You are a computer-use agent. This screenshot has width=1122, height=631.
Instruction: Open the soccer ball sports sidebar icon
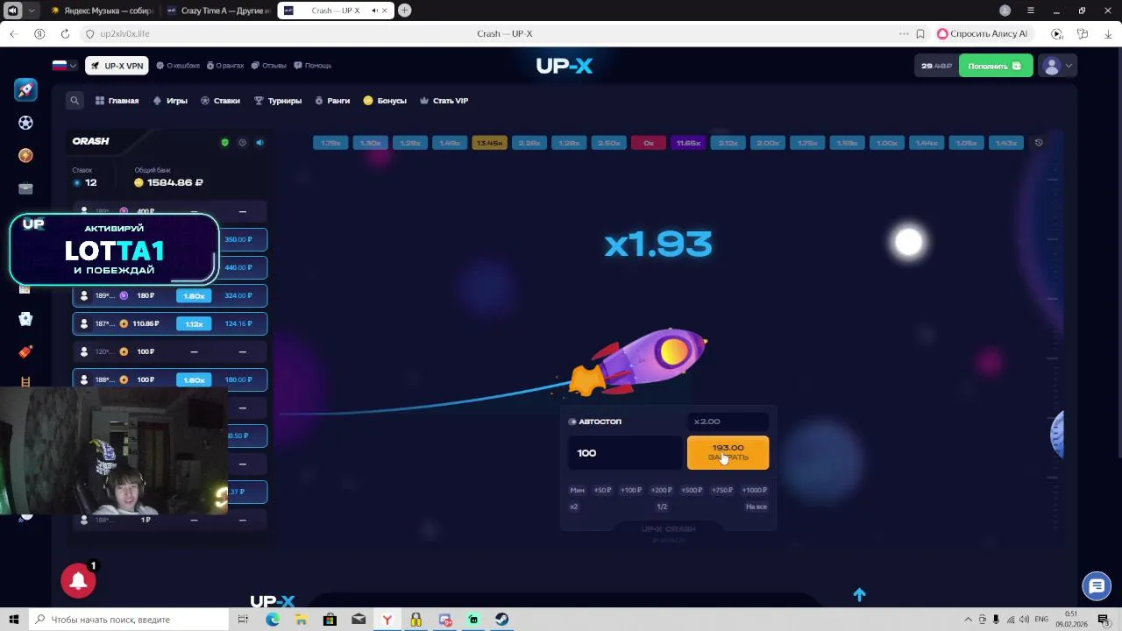click(25, 123)
